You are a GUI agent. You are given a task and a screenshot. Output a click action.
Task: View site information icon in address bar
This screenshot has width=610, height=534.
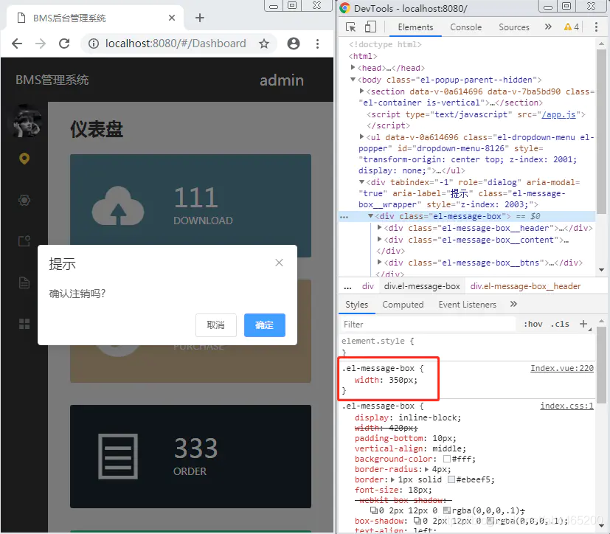[x=94, y=44]
